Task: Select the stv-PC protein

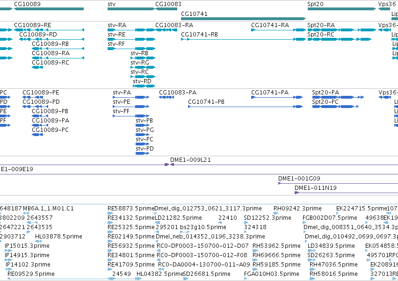Action: [145, 139]
